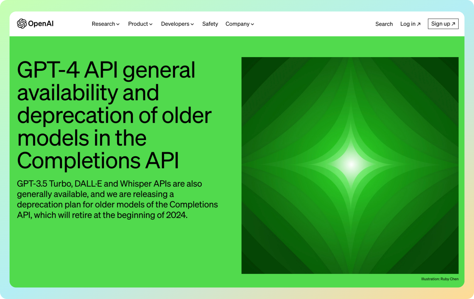Expand the chevron next to Company
This screenshot has height=299, width=474.
[x=252, y=24]
